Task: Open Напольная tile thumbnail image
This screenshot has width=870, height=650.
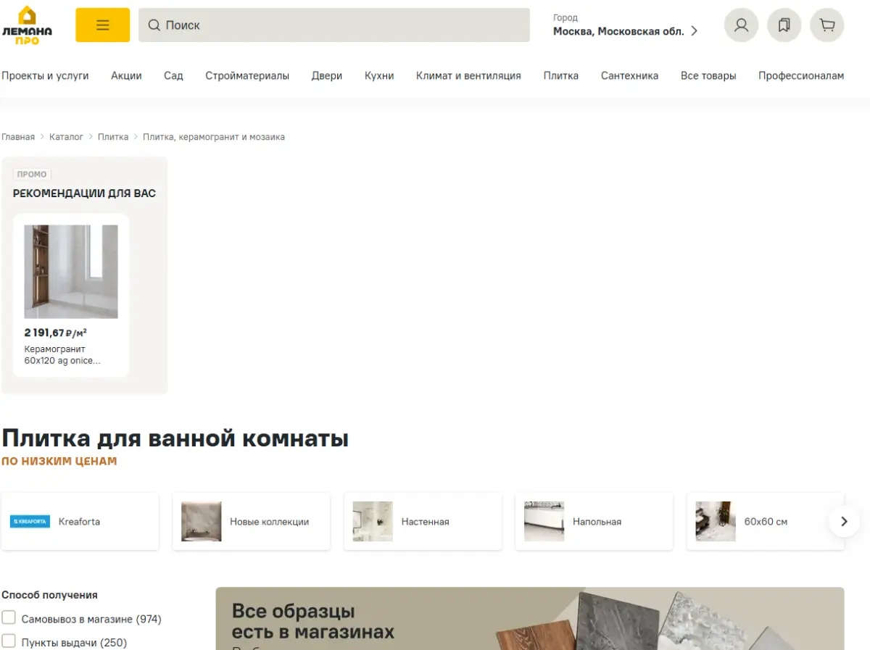Action: (x=544, y=522)
